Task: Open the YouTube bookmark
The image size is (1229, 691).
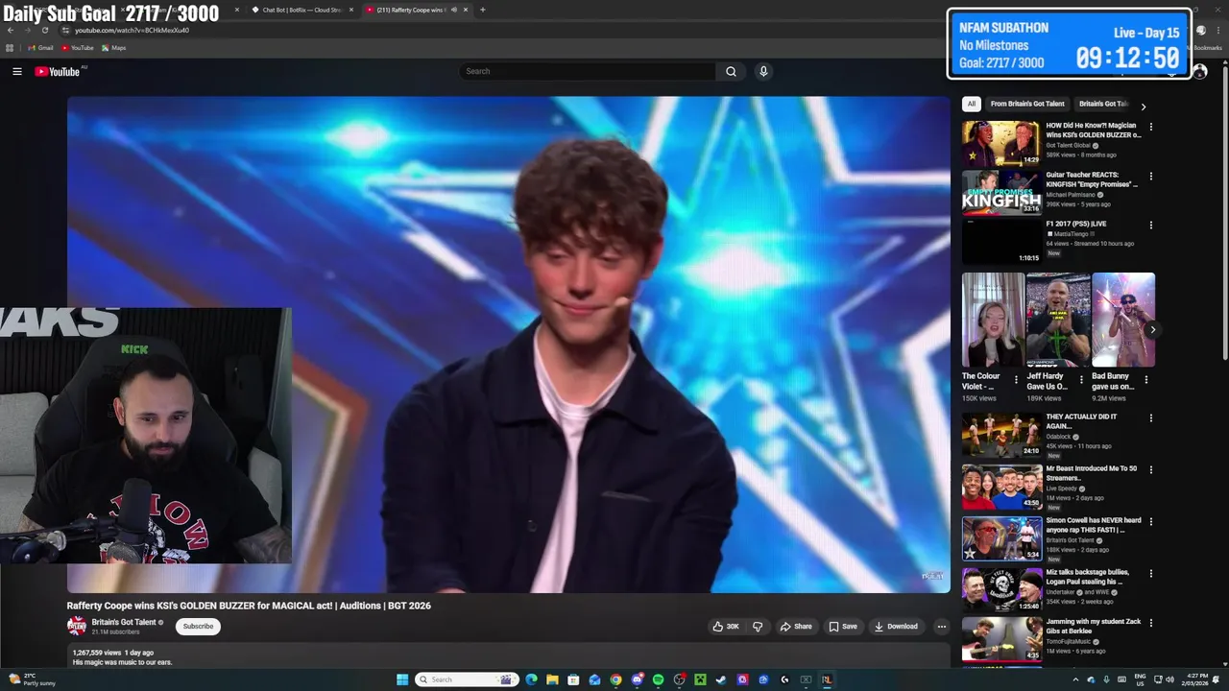Action: (78, 48)
